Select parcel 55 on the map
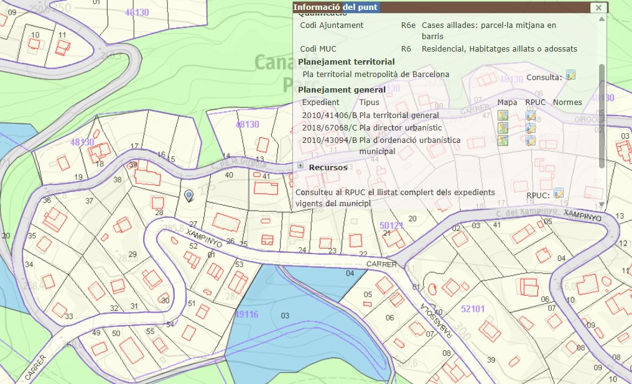 click(150, 332)
